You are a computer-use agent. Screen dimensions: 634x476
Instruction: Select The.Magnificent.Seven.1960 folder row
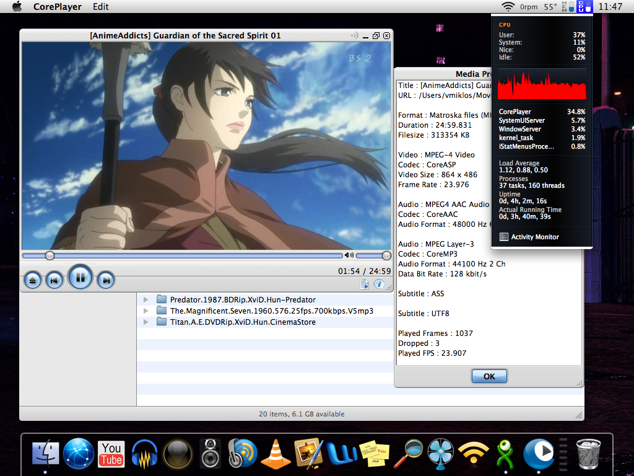pos(265,311)
